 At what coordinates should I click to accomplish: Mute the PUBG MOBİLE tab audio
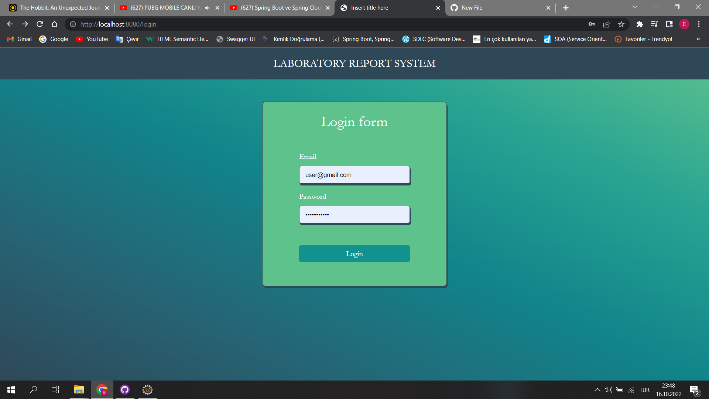point(207,8)
